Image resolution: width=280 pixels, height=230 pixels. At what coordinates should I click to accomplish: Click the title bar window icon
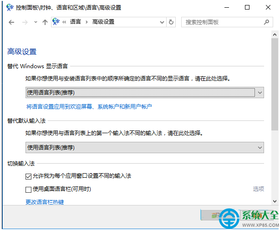[x=10, y=7]
